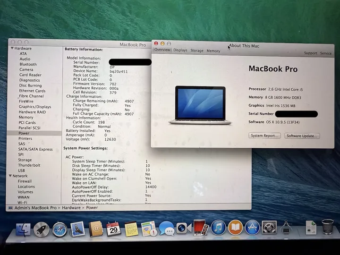The width and height of the screenshot is (340, 255).
Task: Select Volumes under Network
Action: tap(25, 192)
